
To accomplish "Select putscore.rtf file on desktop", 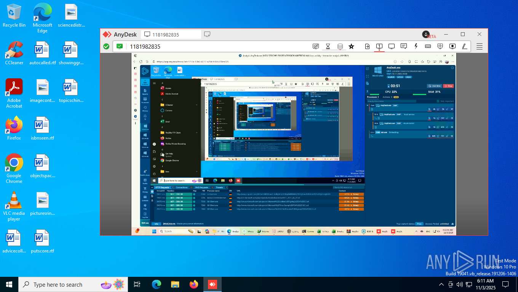I will coord(42,241).
